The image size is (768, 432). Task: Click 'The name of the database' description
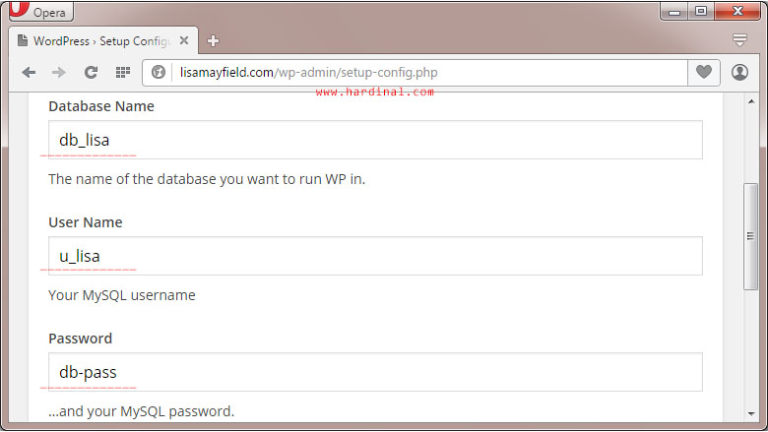207,179
